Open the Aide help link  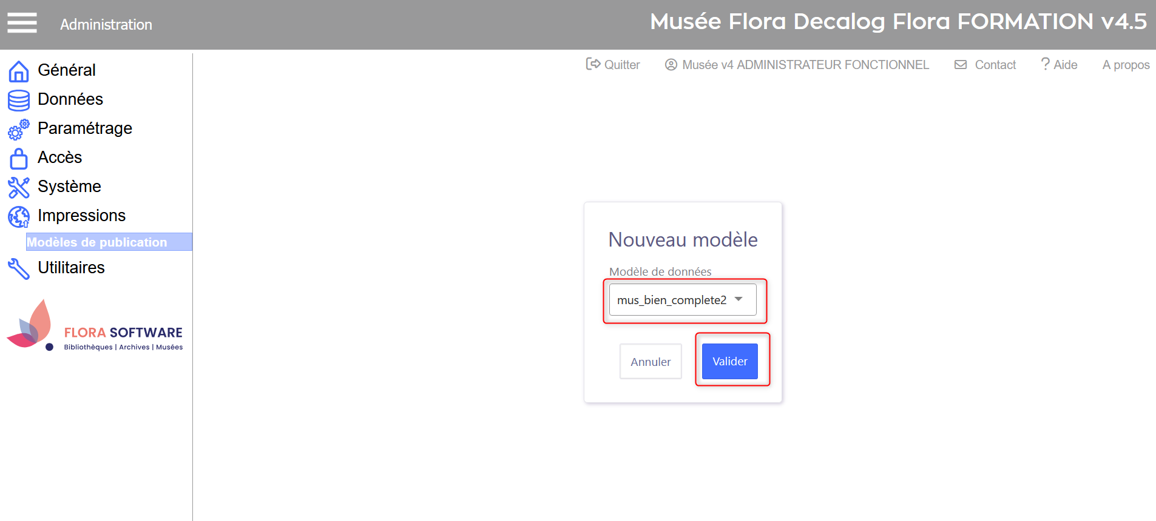(1060, 65)
